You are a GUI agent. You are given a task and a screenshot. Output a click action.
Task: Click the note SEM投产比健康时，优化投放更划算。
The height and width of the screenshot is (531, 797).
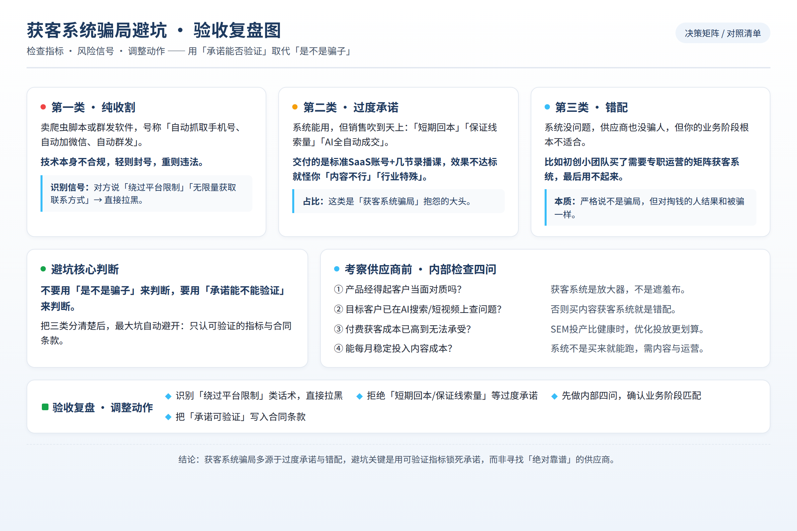(x=628, y=329)
